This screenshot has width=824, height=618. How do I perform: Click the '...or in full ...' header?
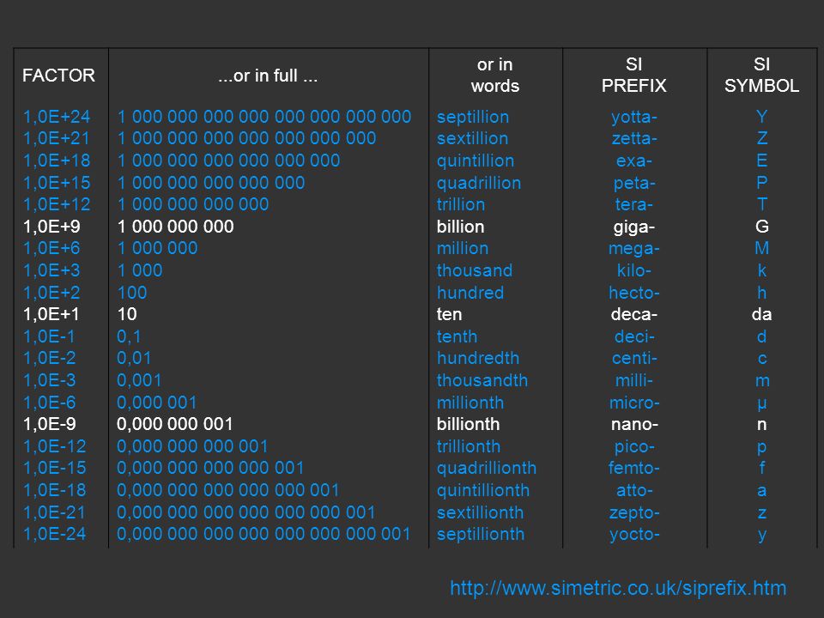pyautogui.click(x=268, y=76)
